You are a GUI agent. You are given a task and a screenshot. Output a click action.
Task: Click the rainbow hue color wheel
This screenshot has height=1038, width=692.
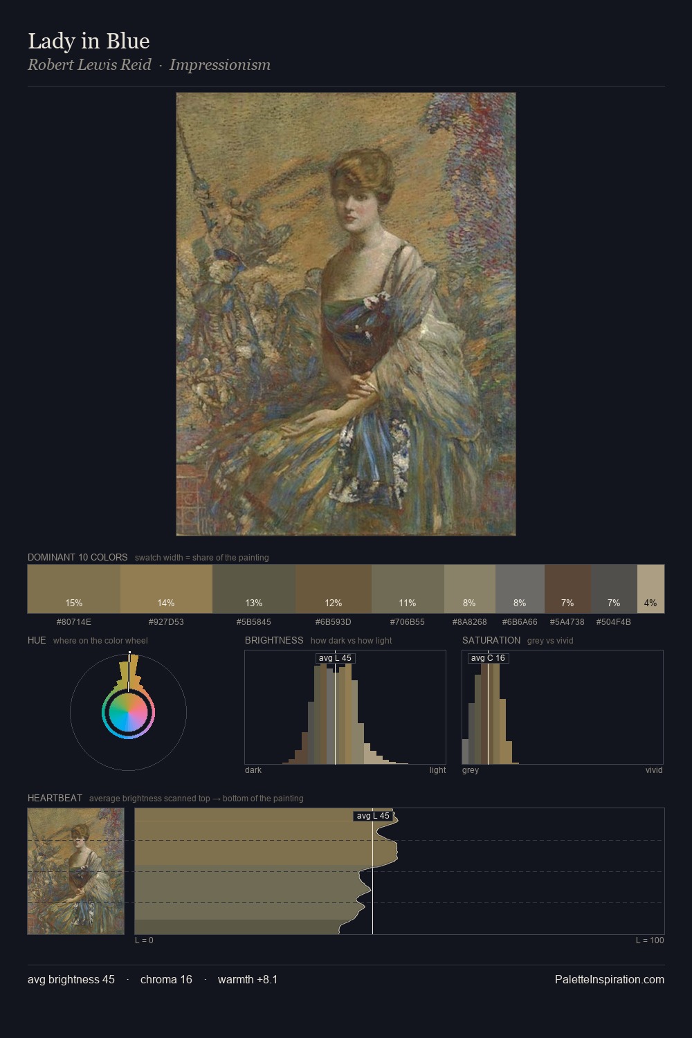click(128, 713)
